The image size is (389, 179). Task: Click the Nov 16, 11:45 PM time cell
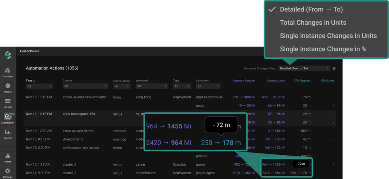[x=39, y=97]
